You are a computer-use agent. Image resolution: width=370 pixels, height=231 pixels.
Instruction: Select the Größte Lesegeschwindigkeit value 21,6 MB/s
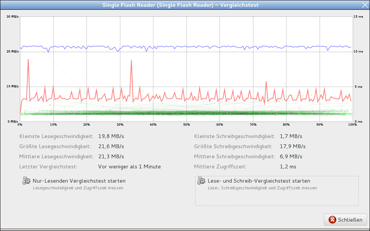click(x=111, y=146)
